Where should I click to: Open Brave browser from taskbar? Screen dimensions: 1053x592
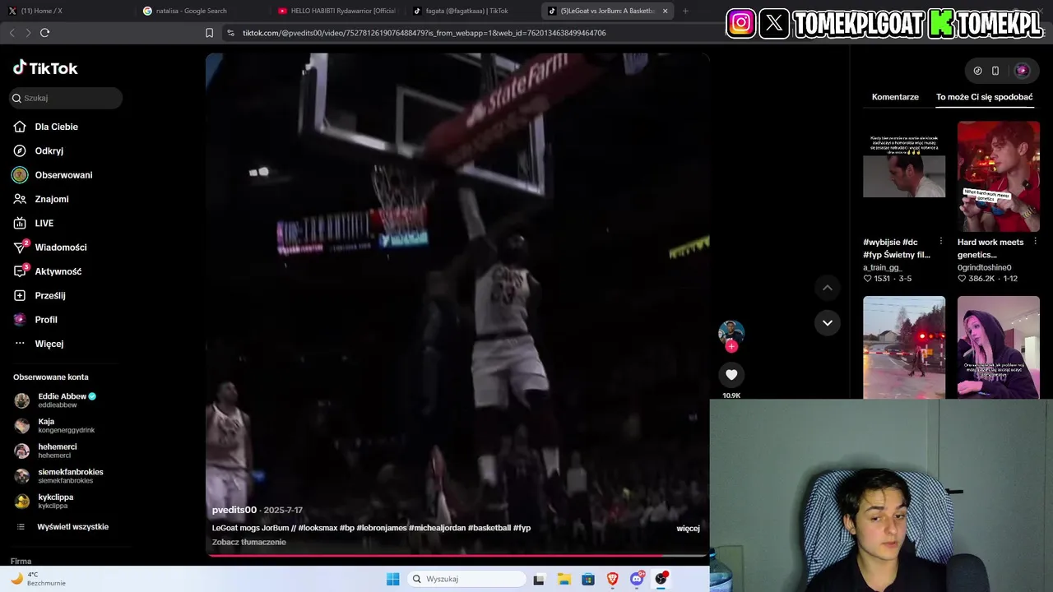(612, 579)
